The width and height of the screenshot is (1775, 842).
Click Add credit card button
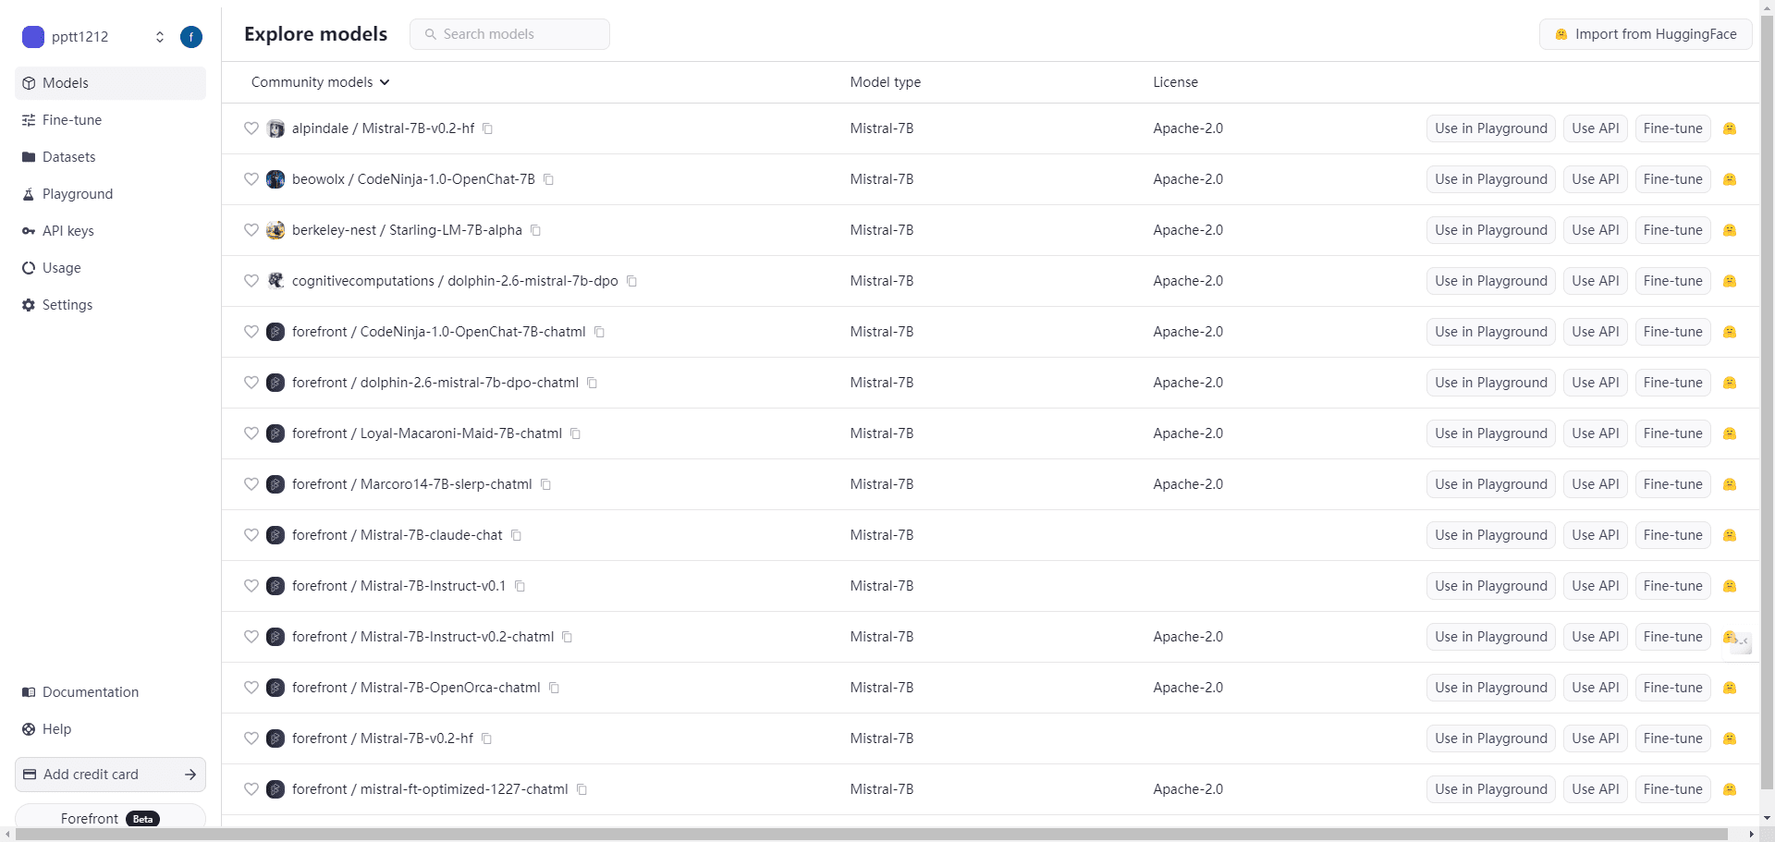pos(110,775)
